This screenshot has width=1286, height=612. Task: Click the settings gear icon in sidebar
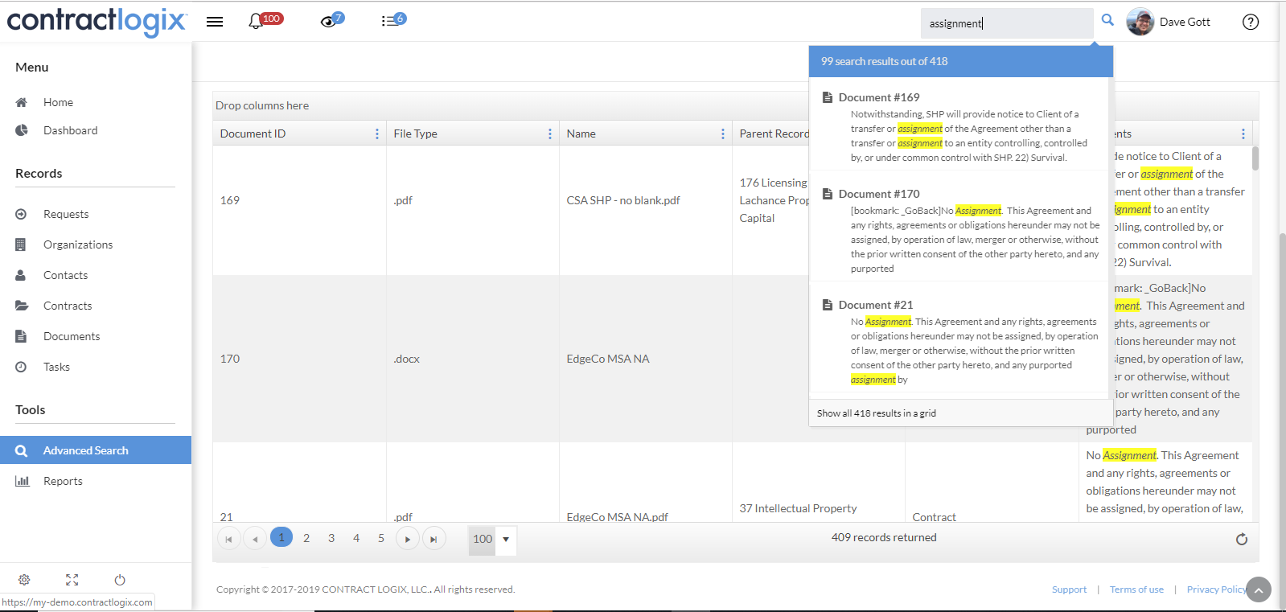pos(24,580)
